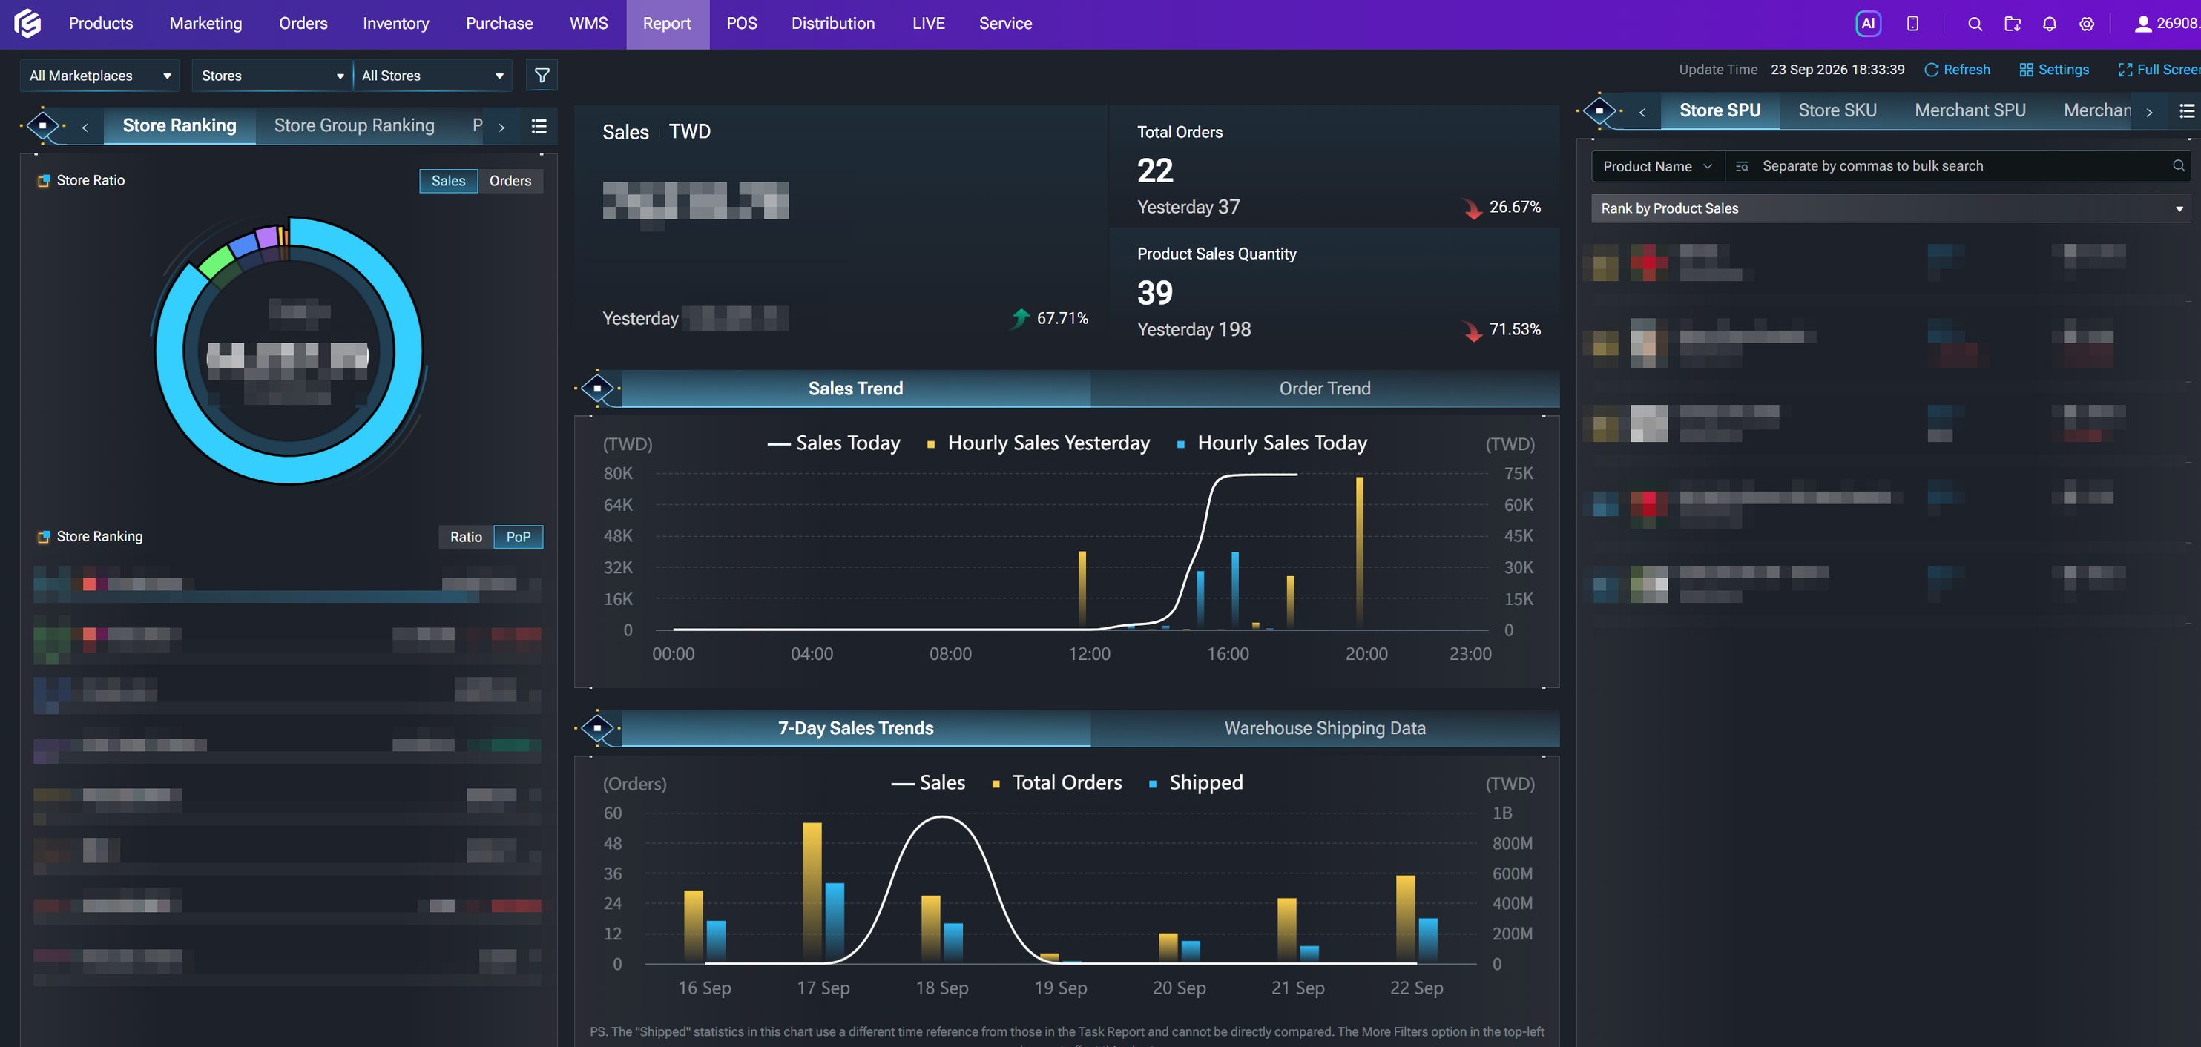Open the Product Name dropdown
Viewport: 2201px width, 1047px height.
click(1657, 165)
